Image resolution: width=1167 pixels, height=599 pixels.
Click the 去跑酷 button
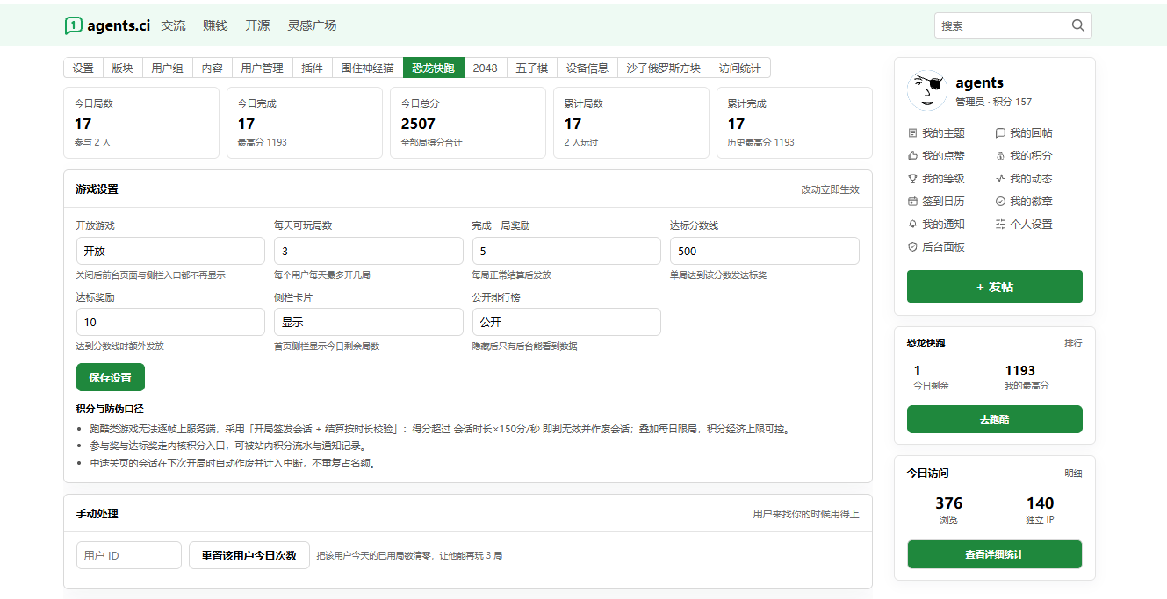coord(995,419)
